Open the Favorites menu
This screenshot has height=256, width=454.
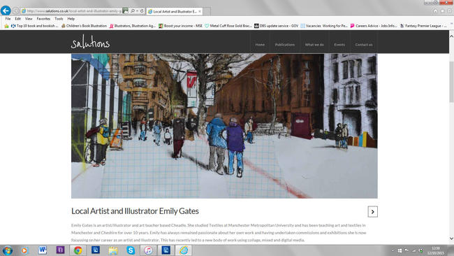(x=43, y=19)
